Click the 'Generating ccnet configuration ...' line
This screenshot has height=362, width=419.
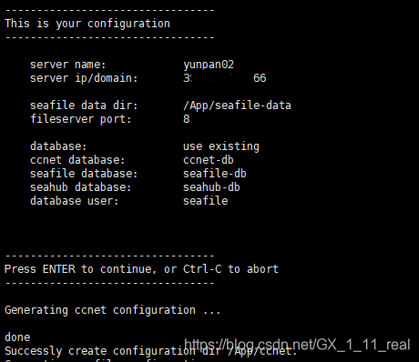point(113,310)
